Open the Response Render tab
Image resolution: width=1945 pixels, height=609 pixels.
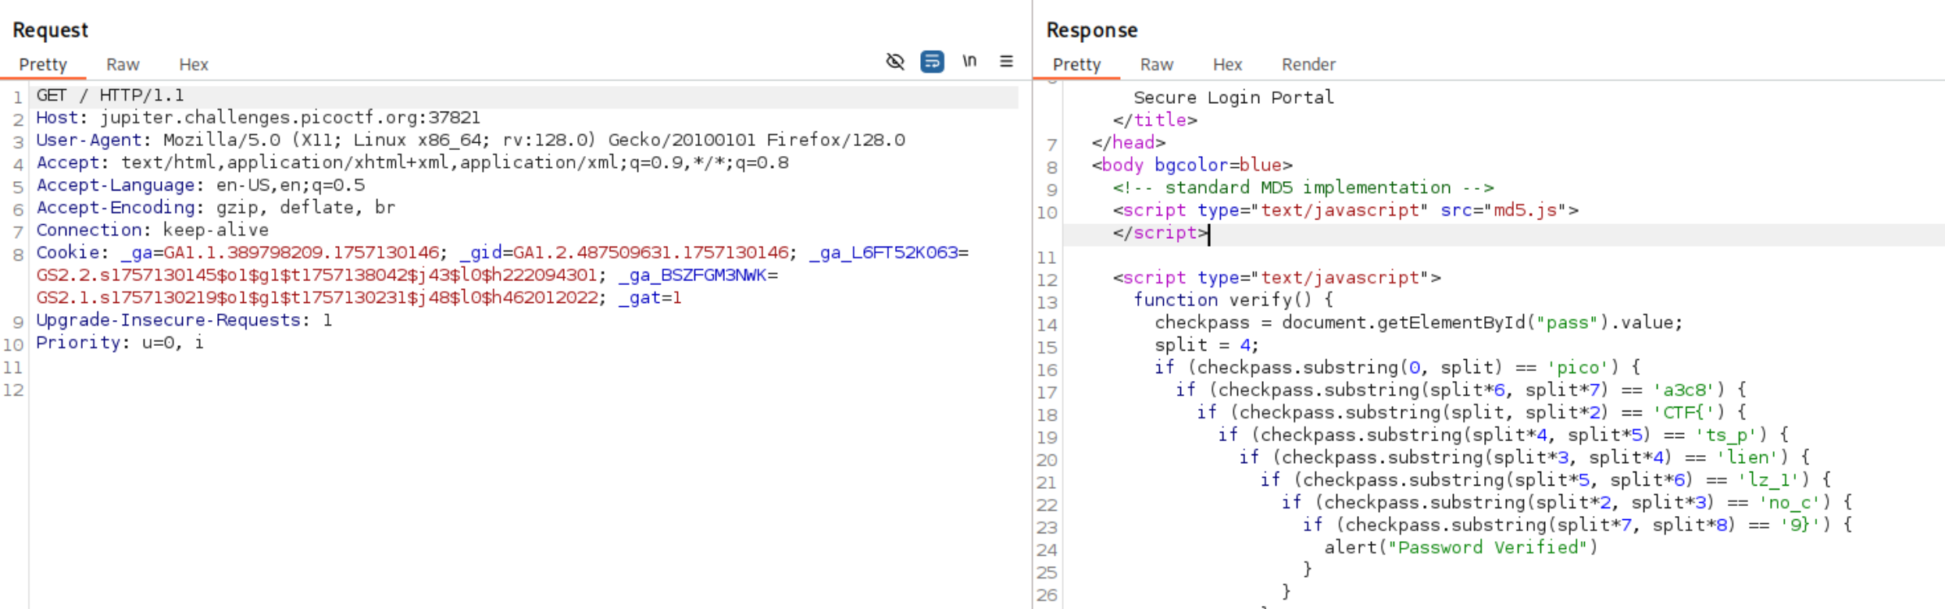[x=1308, y=65]
